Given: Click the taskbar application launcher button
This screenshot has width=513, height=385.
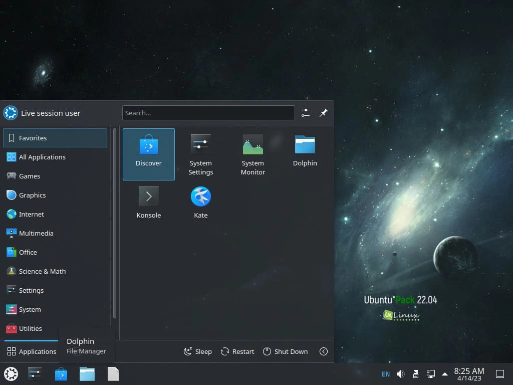Looking at the screenshot, I should pyautogui.click(x=11, y=374).
